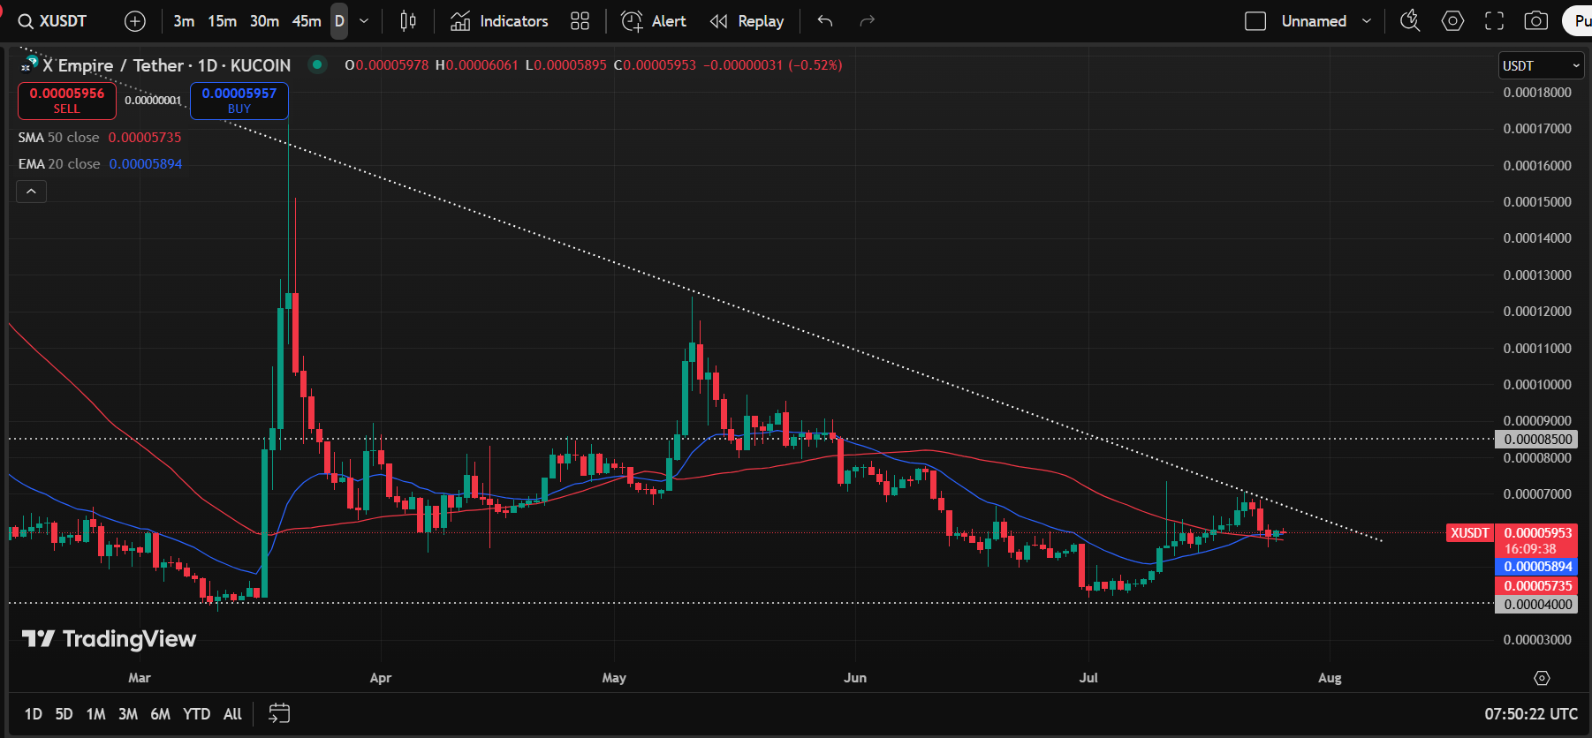Open chart settings hexagon icon
This screenshot has height=738, width=1592.
coord(1452,21)
